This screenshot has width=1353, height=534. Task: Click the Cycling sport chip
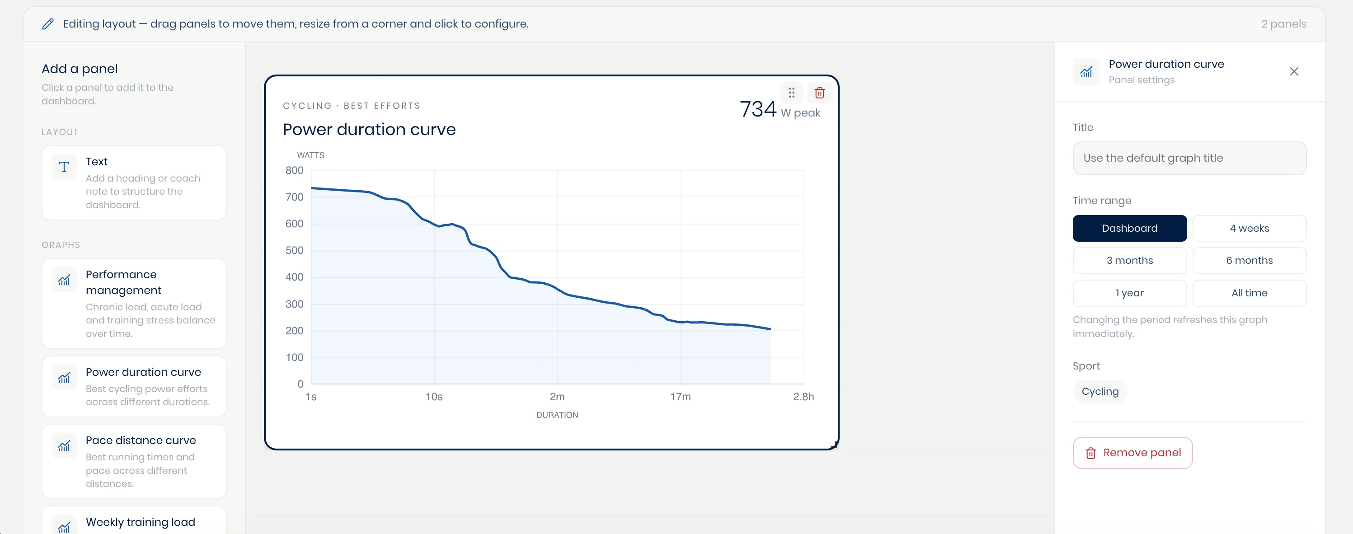[1100, 392]
